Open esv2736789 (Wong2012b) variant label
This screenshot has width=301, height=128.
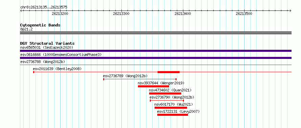click(x=125, y=76)
